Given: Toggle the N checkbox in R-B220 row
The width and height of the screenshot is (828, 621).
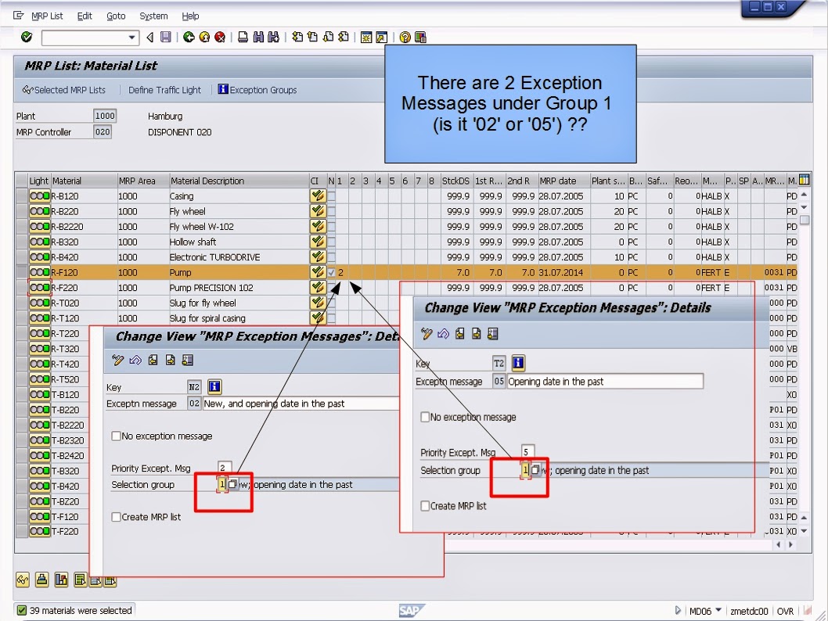Looking at the screenshot, I should coord(331,212).
